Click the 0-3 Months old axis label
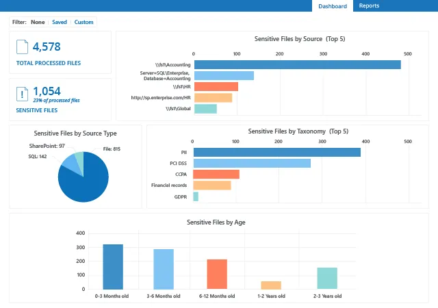 coord(112,296)
